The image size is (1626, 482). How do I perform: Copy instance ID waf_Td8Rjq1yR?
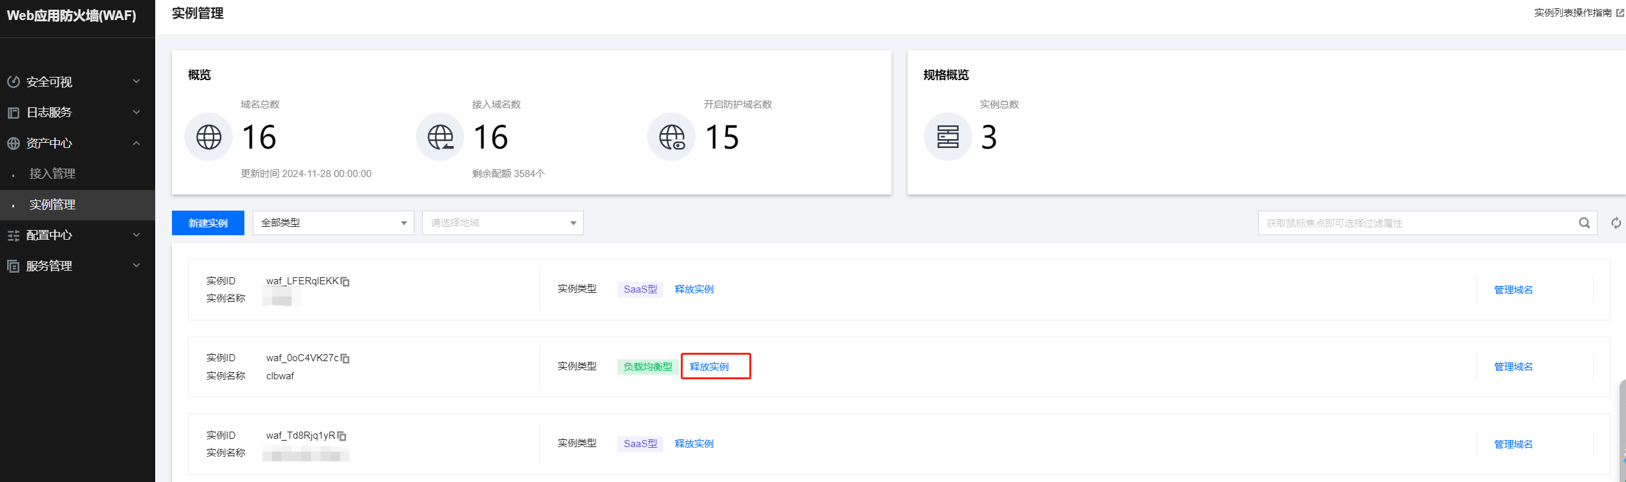342,436
